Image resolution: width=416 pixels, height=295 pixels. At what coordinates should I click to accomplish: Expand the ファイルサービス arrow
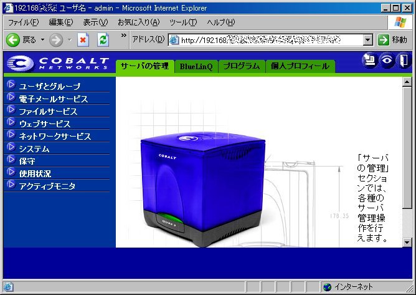pyautogui.click(x=11, y=110)
